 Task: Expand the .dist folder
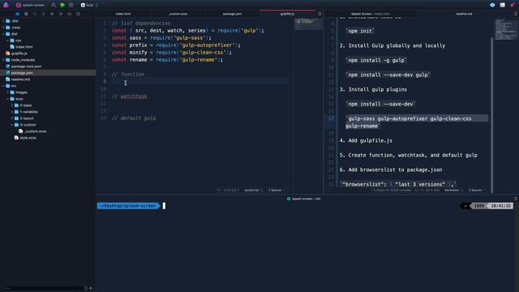click(x=3, y=21)
